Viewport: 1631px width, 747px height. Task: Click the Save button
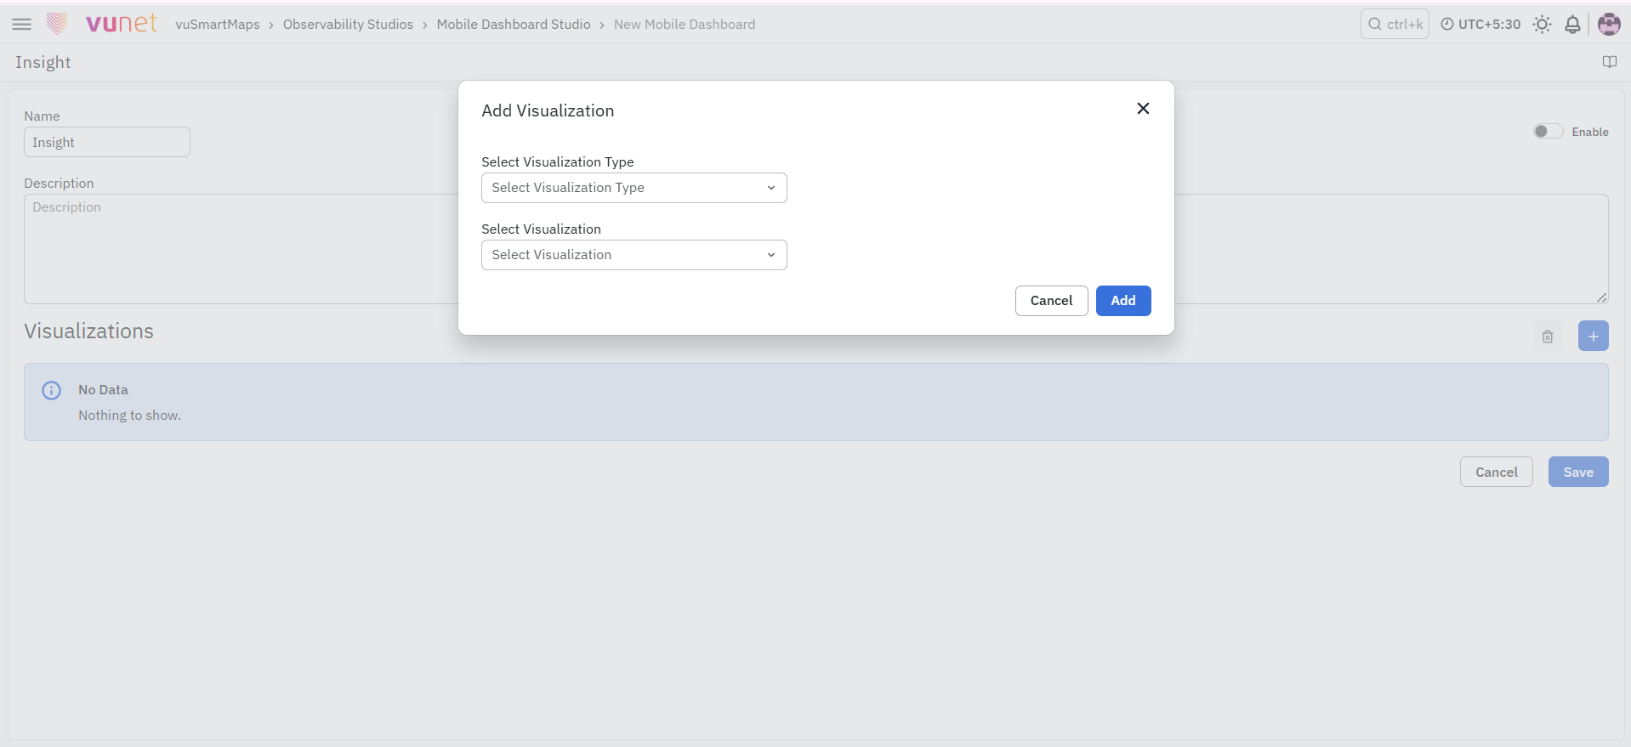(1578, 472)
